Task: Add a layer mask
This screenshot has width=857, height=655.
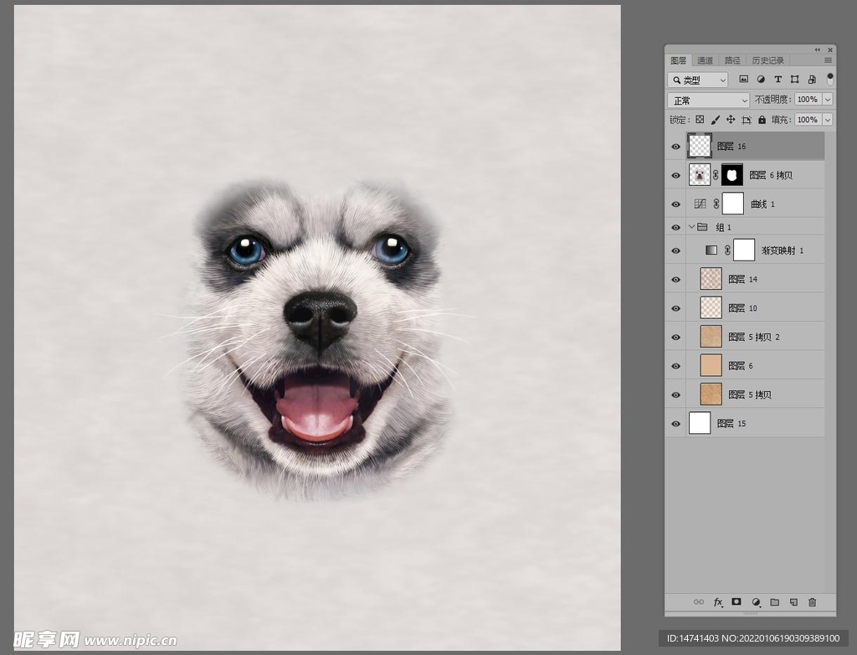Action: tap(736, 602)
